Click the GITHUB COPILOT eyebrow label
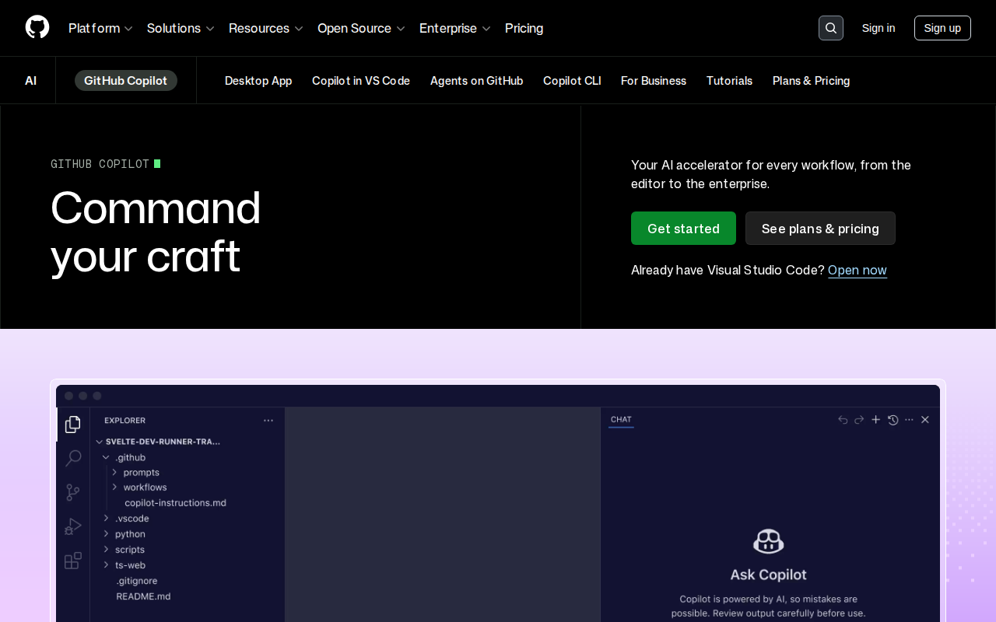 100,164
